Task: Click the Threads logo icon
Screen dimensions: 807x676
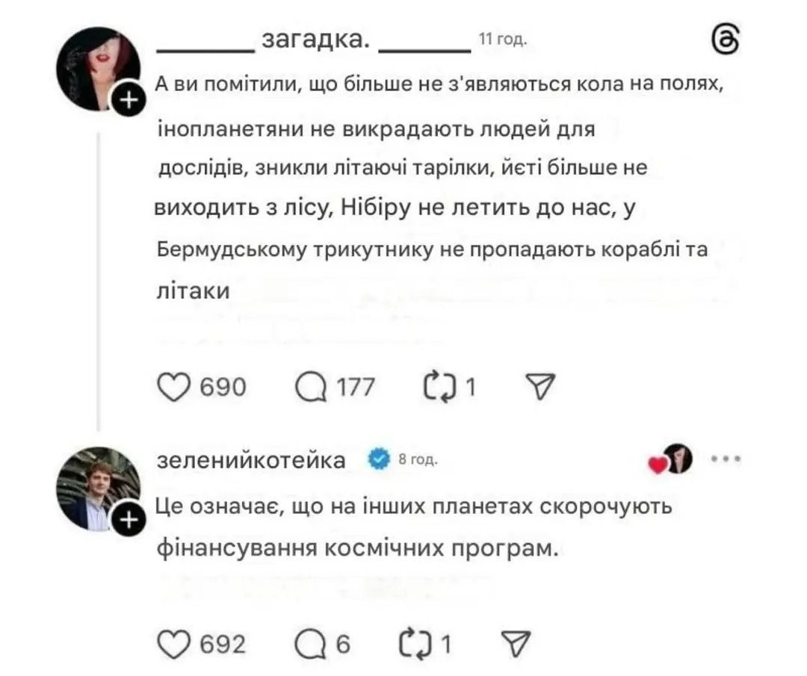Action: coord(726,41)
